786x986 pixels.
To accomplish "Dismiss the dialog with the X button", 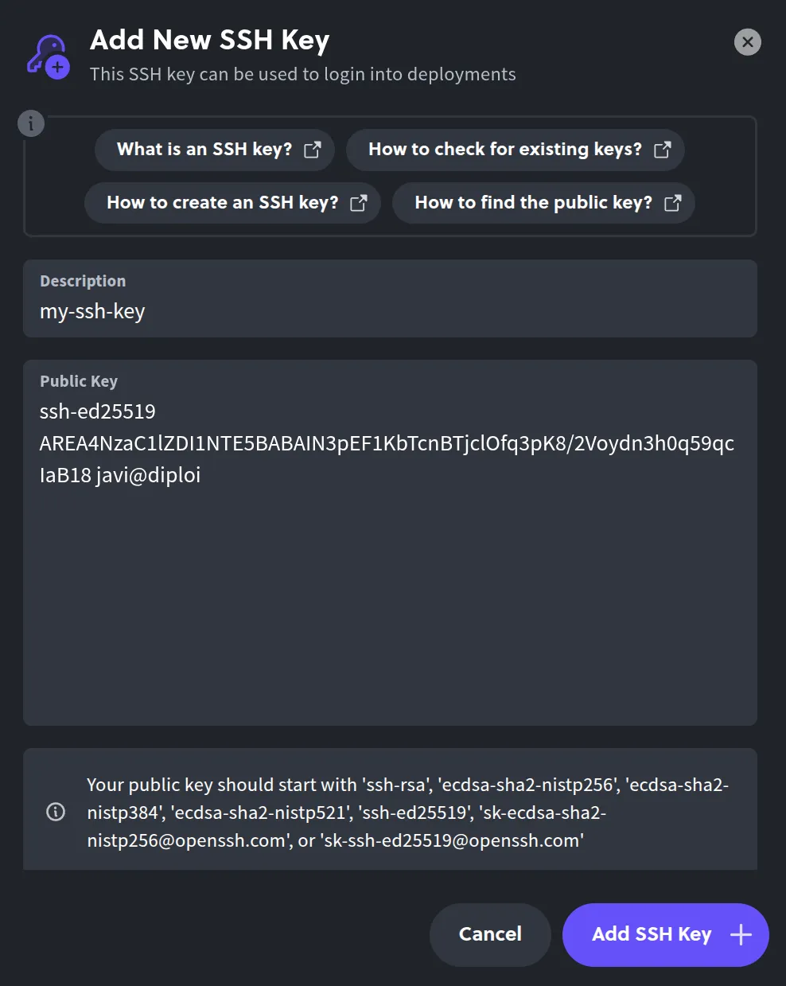I will click(747, 41).
